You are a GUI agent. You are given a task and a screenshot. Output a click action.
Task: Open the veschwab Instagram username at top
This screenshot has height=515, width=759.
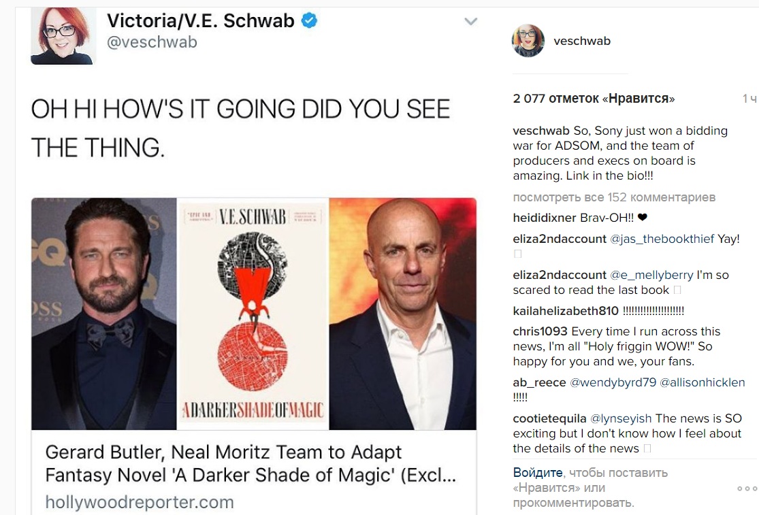(x=582, y=41)
